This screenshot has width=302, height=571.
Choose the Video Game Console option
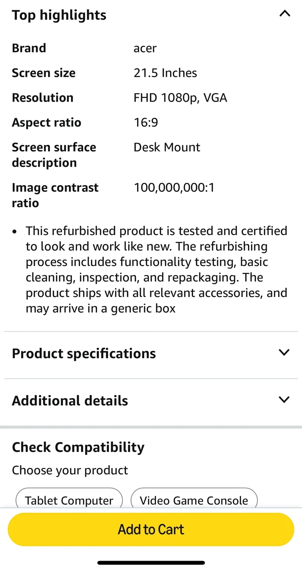(x=194, y=500)
